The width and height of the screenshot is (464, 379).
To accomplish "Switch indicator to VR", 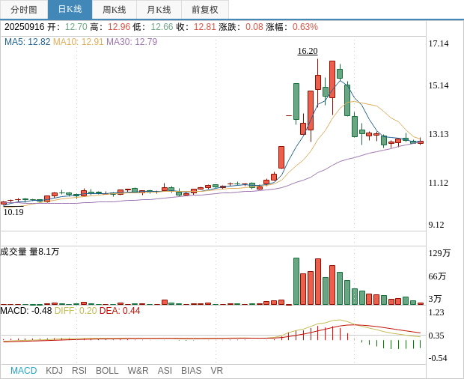I will pos(216,371).
